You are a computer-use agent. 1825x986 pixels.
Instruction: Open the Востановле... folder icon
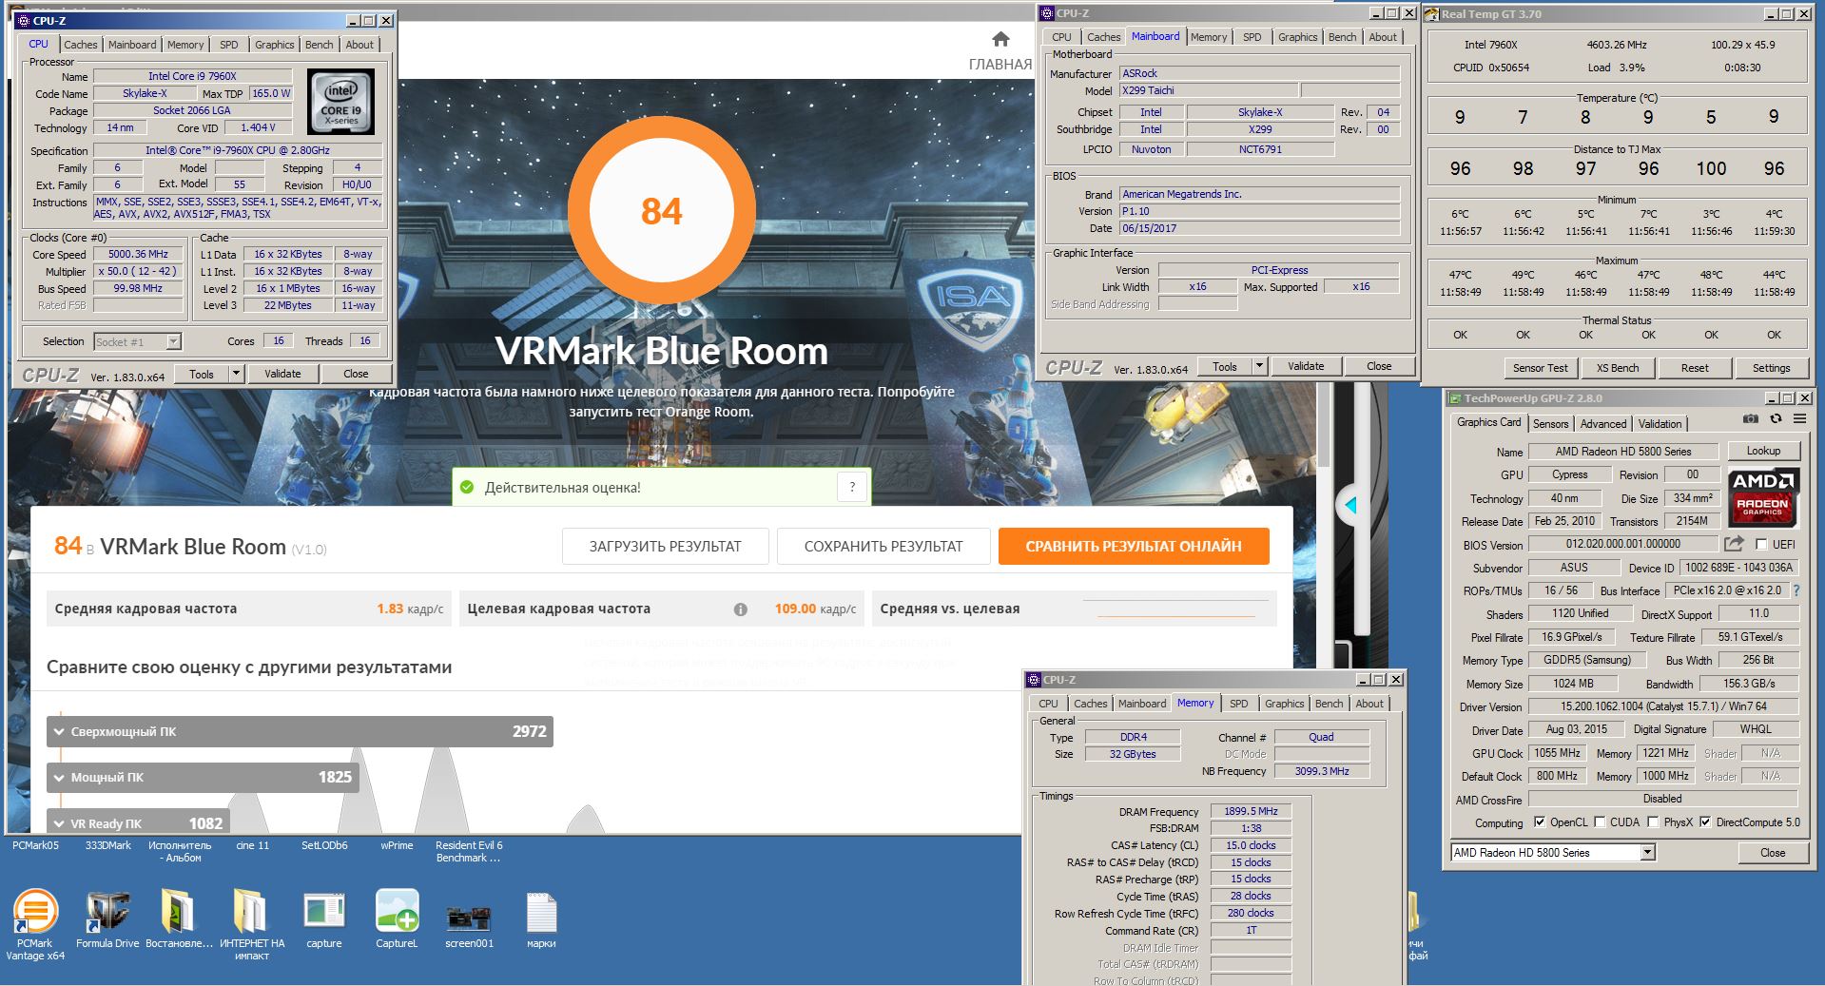pyautogui.click(x=179, y=919)
